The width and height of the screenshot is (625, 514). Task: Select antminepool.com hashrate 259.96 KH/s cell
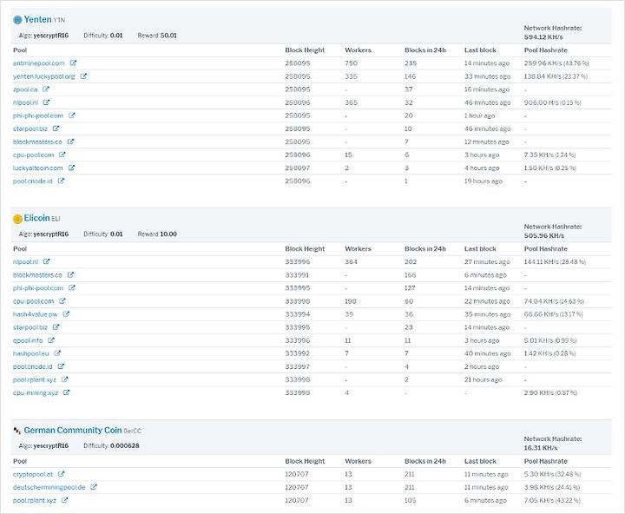pos(556,63)
